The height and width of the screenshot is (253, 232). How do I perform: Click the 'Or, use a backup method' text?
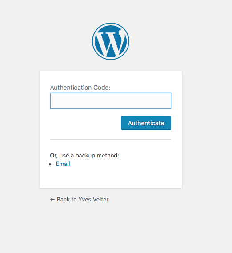(84, 155)
